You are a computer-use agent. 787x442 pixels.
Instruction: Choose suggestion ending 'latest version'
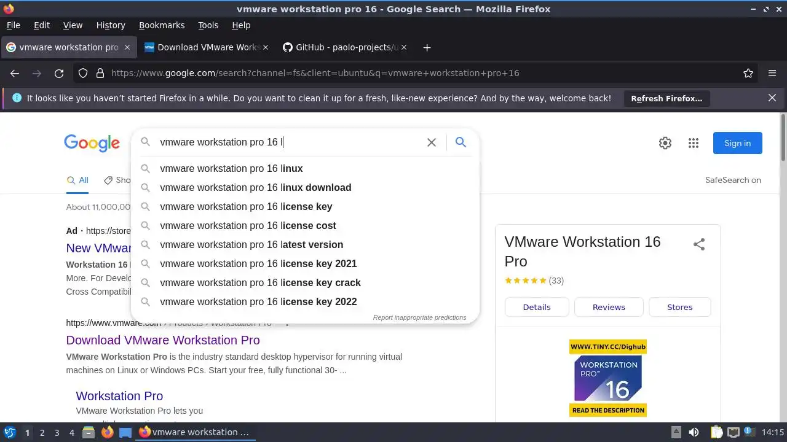pyautogui.click(x=305, y=244)
